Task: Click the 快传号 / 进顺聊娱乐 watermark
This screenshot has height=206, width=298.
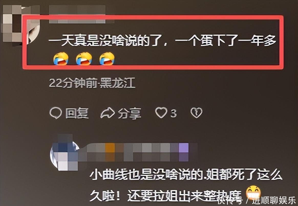Action: (x=256, y=200)
